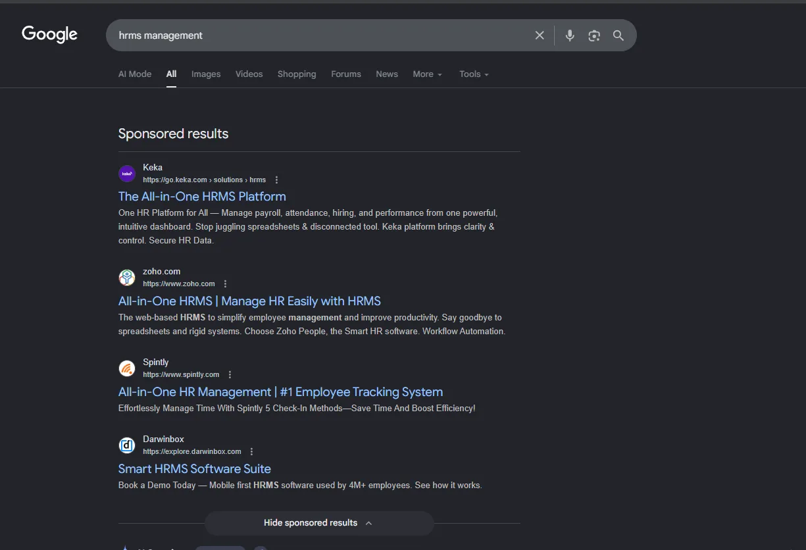This screenshot has height=550, width=806.
Task: Open the Smart HRMS Software Suite link
Action: (x=195, y=468)
